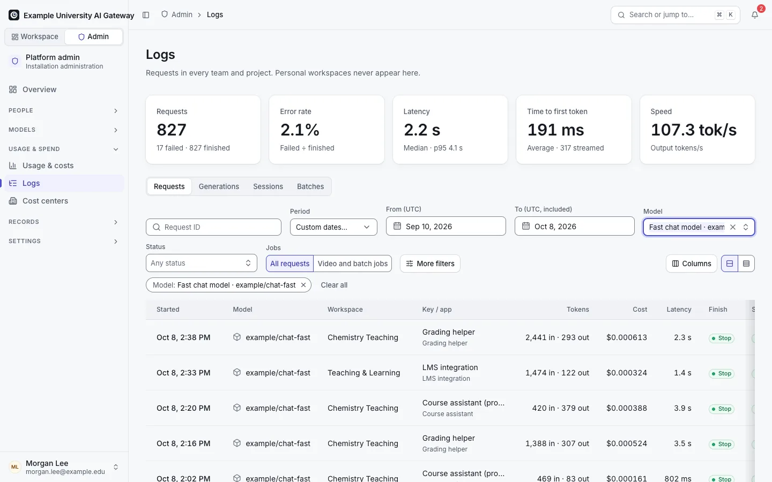Switch to Workspace mode
The image size is (772, 482).
point(35,37)
